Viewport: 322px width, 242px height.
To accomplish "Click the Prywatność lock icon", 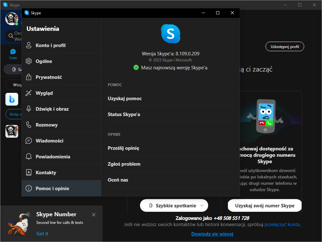I will tap(29, 77).
